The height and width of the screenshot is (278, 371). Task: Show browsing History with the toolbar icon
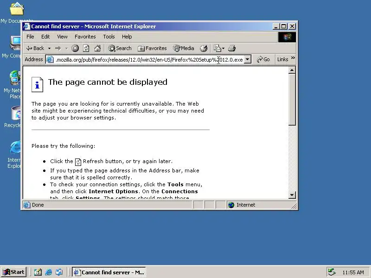click(204, 48)
